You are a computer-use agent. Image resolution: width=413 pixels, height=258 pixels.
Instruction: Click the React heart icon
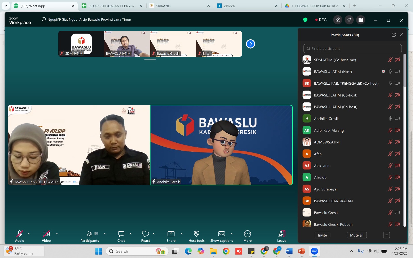[145, 234]
